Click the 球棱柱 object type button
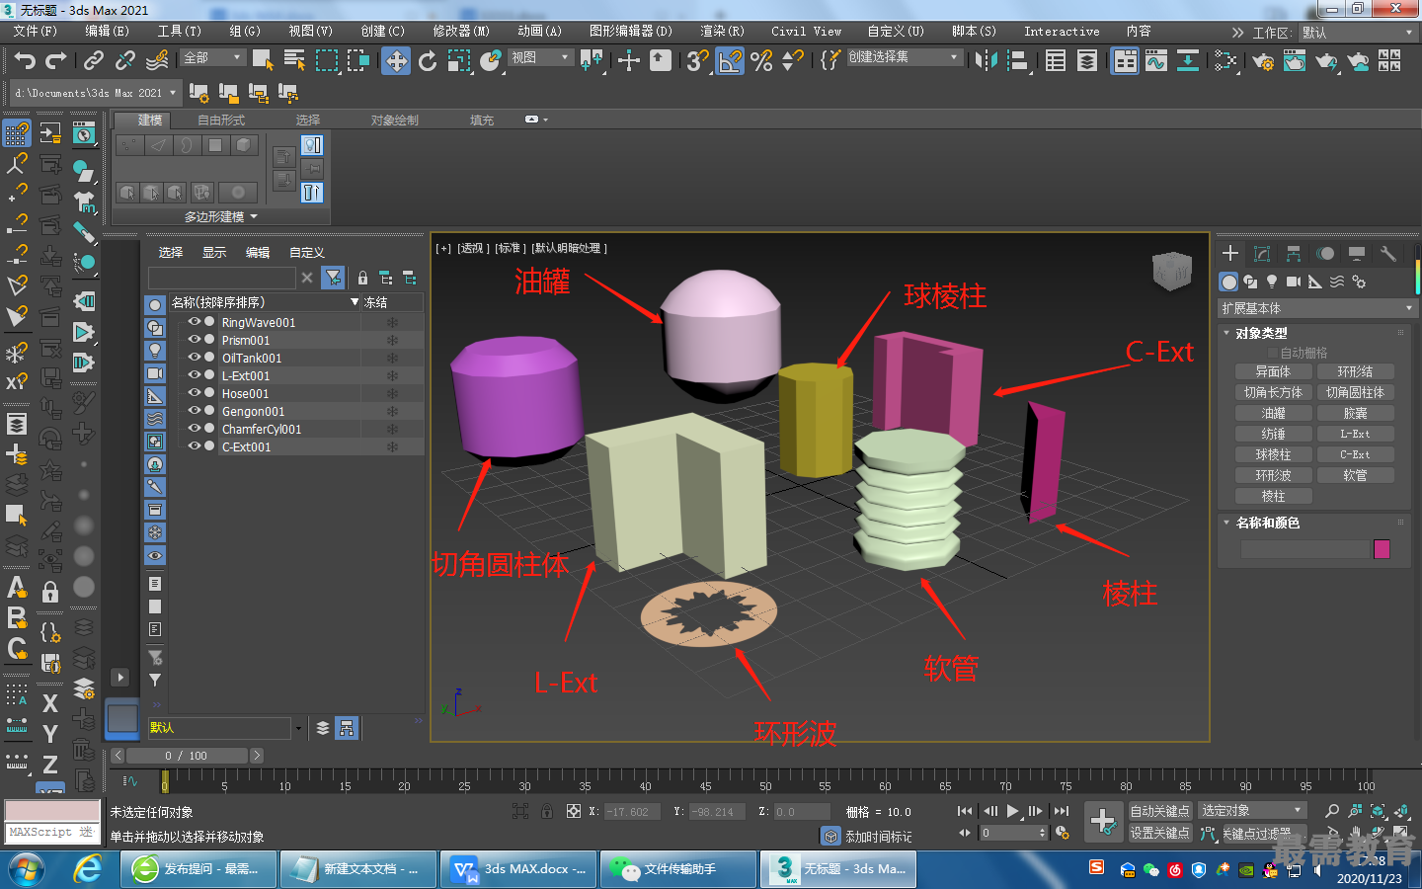The image size is (1422, 889). pos(1273,454)
